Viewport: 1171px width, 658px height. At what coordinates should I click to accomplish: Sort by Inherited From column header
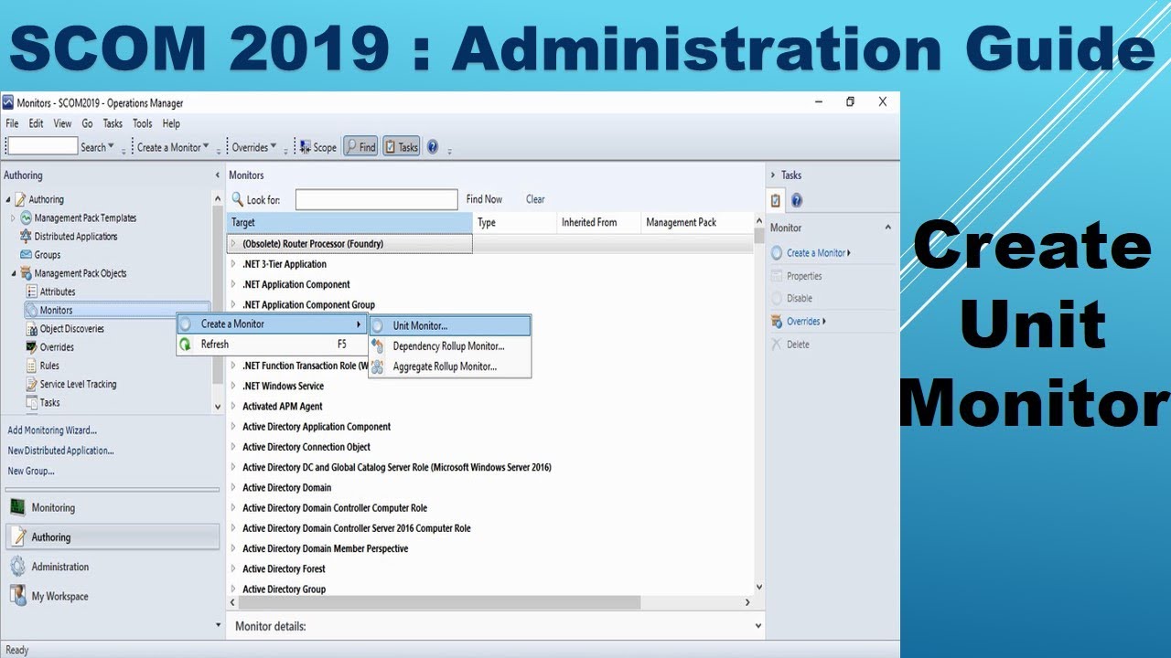coord(598,222)
